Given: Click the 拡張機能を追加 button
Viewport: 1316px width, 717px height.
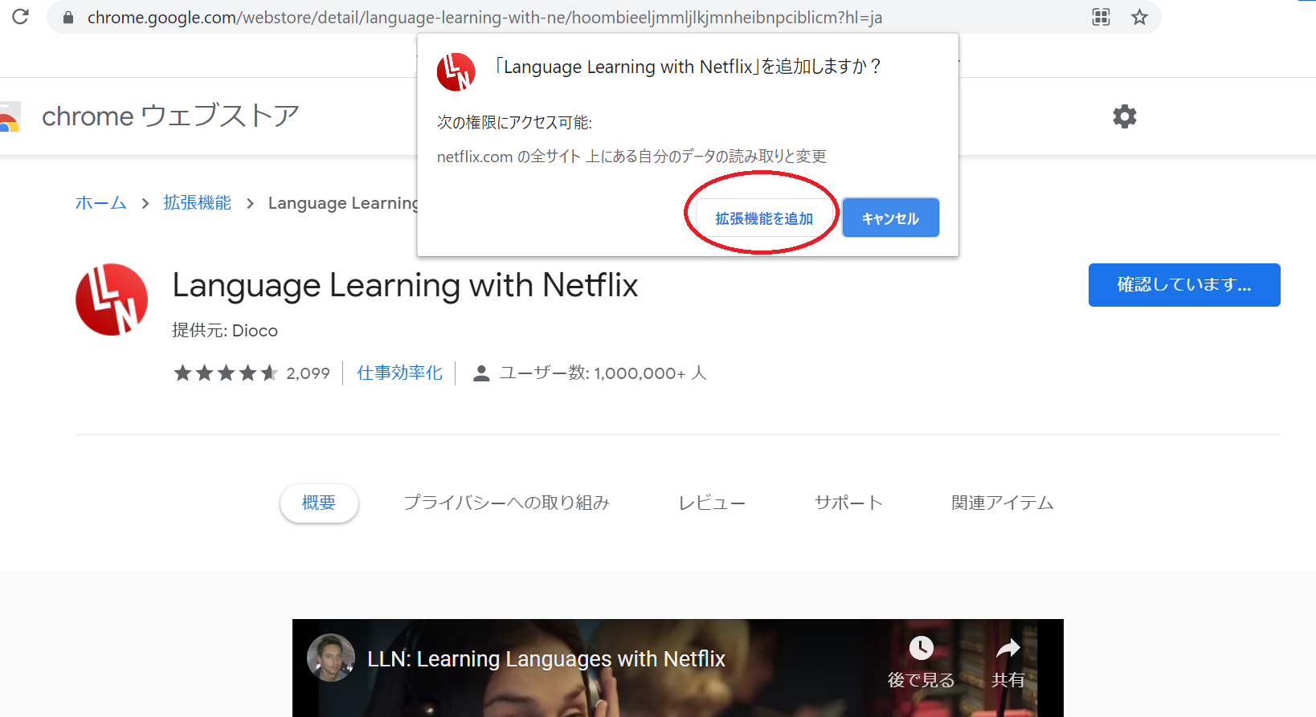Looking at the screenshot, I should (764, 218).
